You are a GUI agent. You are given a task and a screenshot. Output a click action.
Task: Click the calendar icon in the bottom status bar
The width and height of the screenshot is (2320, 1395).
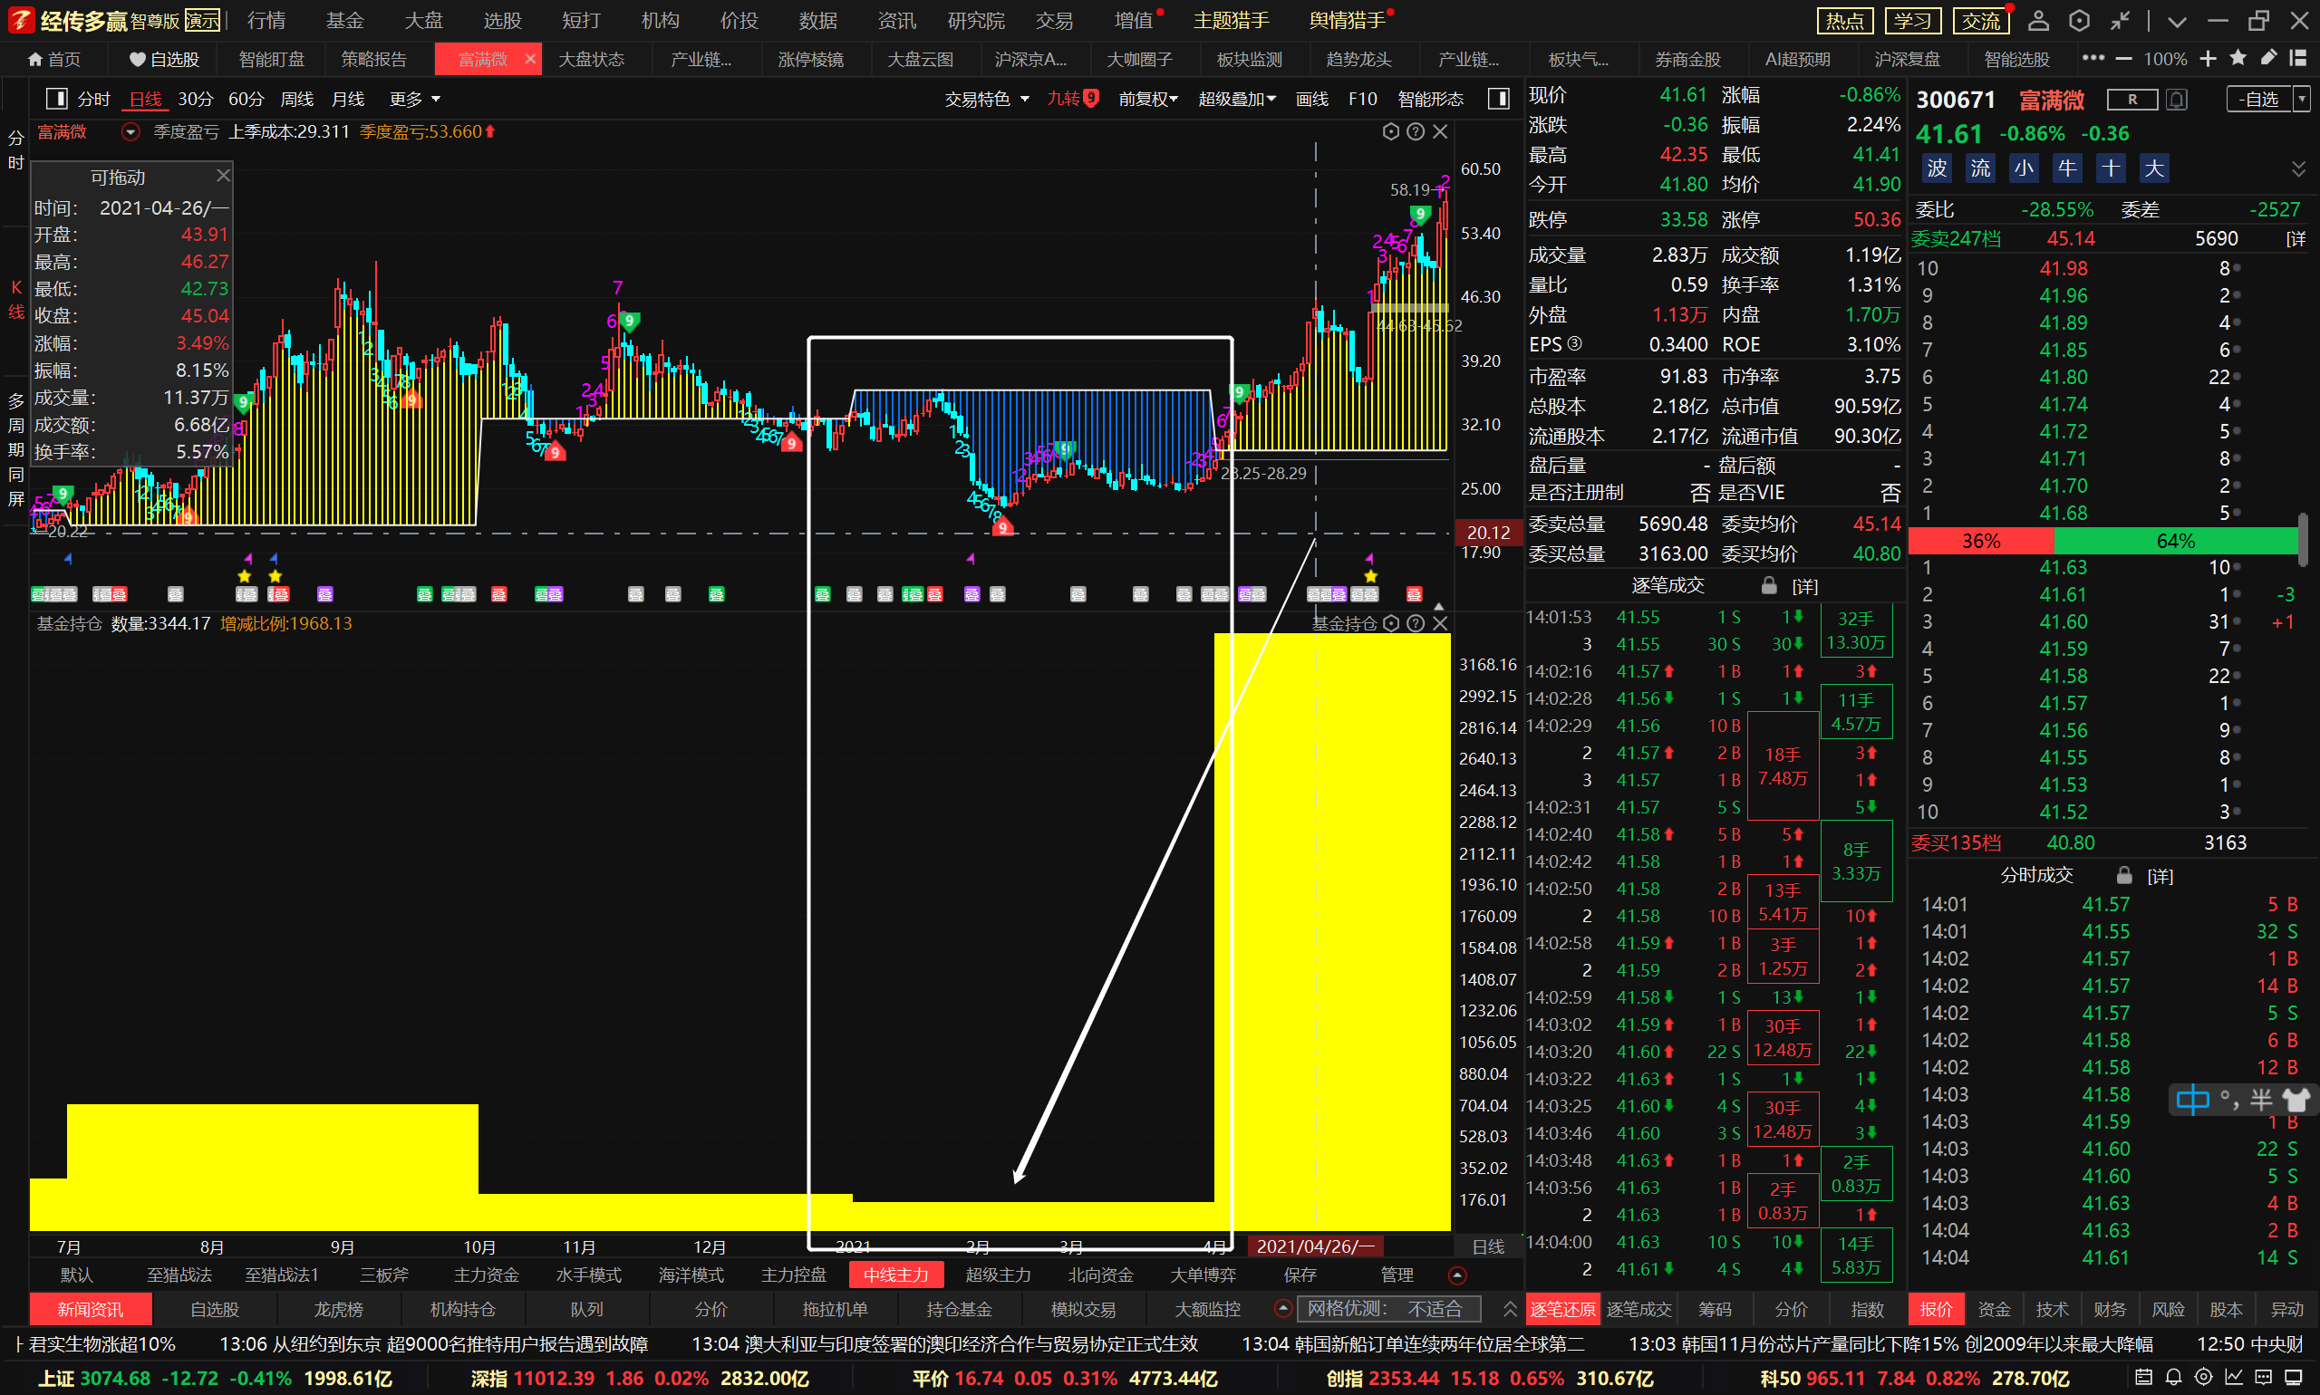click(x=2143, y=1378)
